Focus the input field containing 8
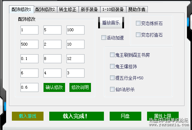Screen dimensions: 192x130 coord(52,59)
